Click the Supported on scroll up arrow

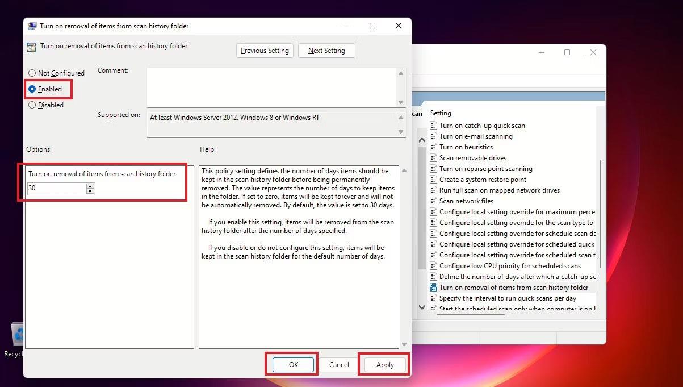coord(401,117)
